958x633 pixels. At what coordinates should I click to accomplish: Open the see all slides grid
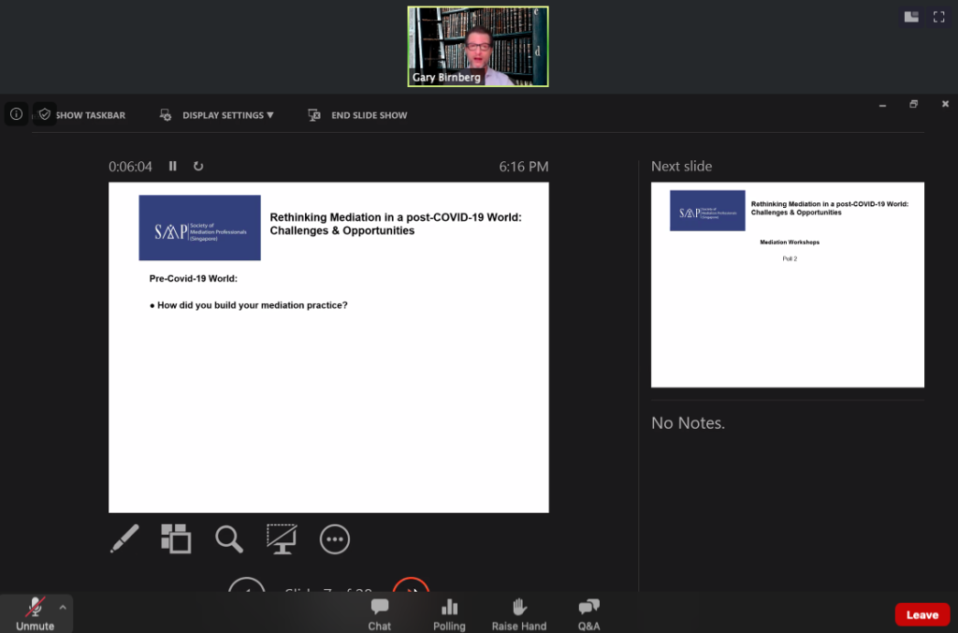point(176,538)
